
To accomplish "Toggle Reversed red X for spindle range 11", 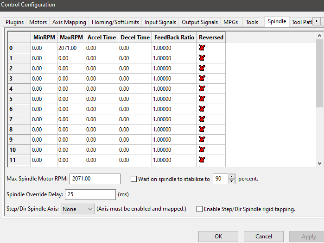I will [202, 160].
